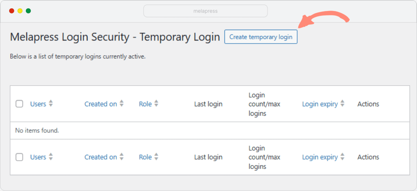This screenshot has width=417, height=191.
Task: Click the 'Below is a list of temporary logins' description
Action: tap(78, 57)
